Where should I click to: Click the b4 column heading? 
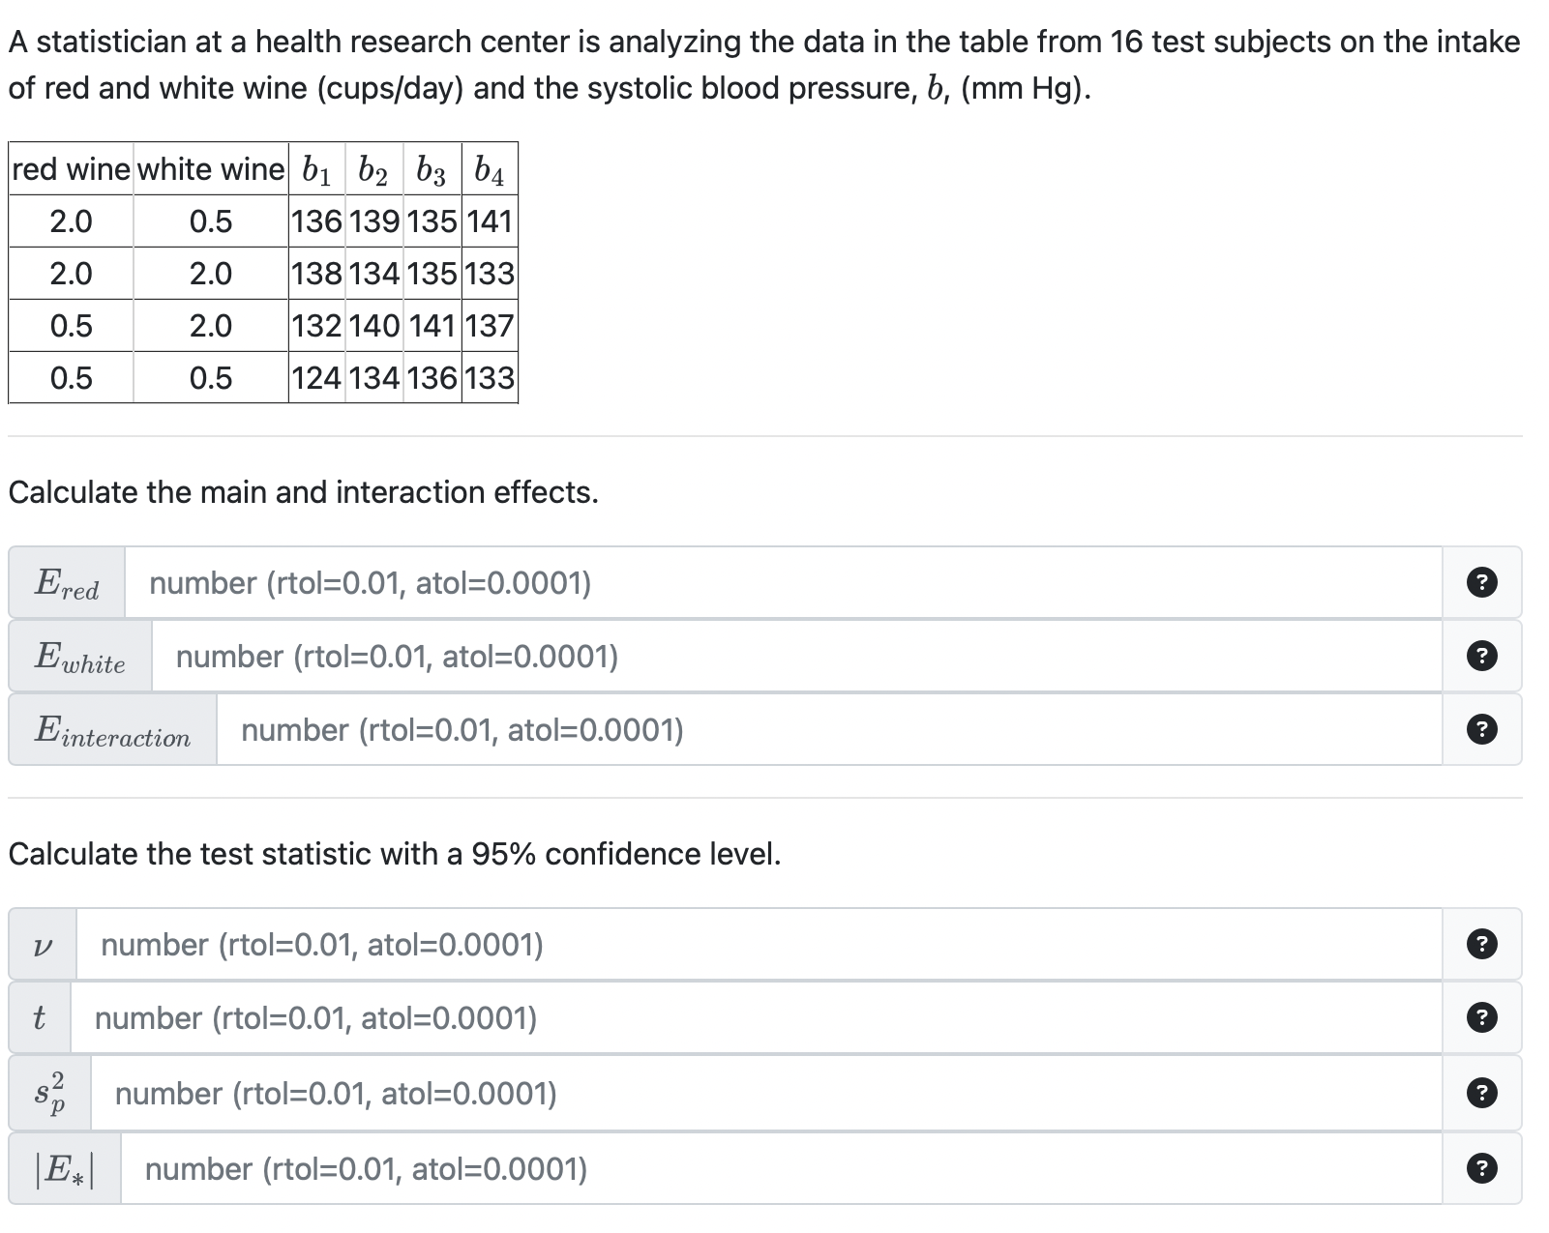pos(491,170)
